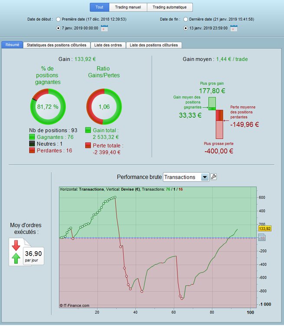
Task: Select the Trading automatique filter button
Action: (x=170, y=7)
